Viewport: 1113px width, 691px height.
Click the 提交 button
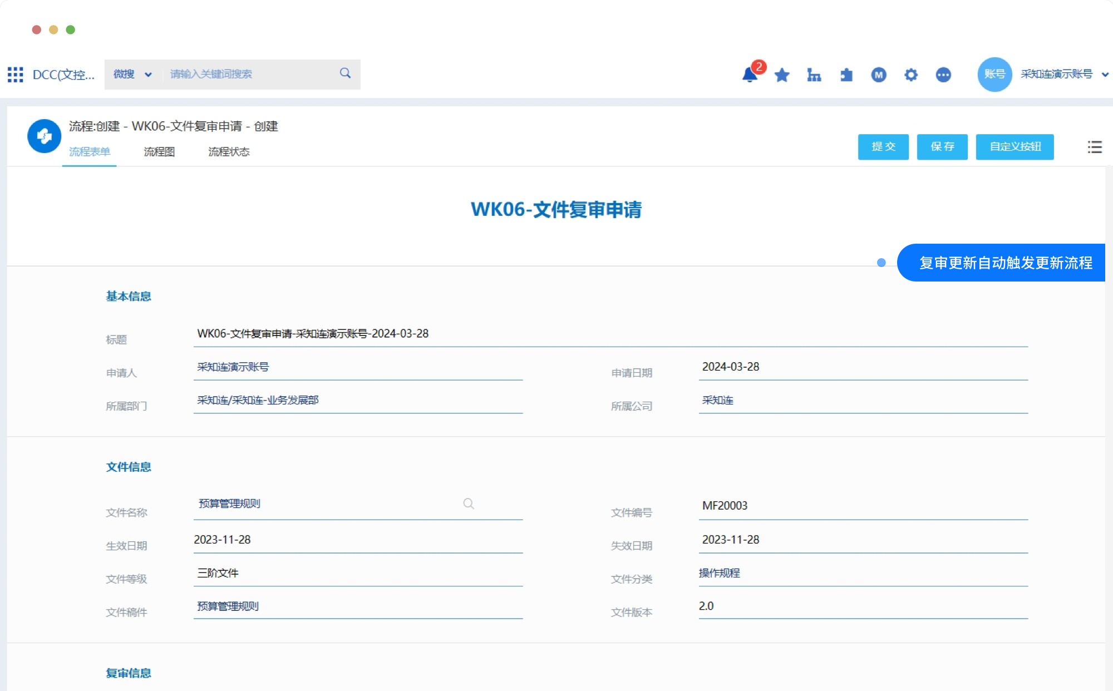[883, 147]
